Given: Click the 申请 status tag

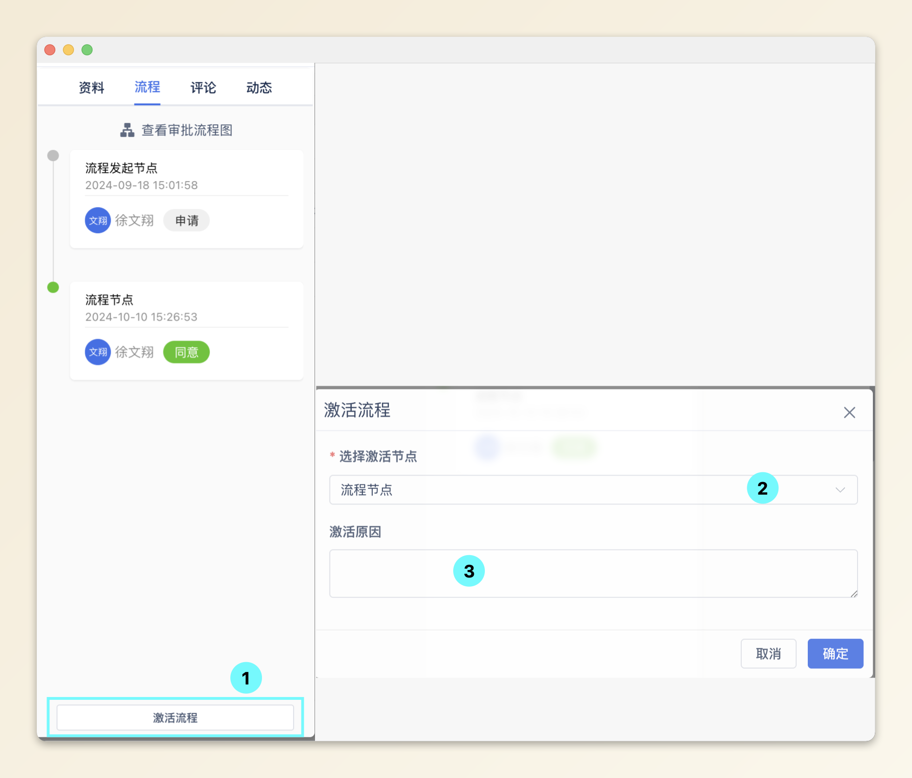Looking at the screenshot, I should point(187,220).
